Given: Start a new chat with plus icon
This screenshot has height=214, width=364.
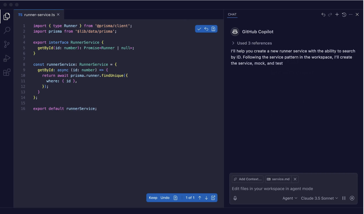Looking at the screenshot, I should pyautogui.click(x=337, y=15).
